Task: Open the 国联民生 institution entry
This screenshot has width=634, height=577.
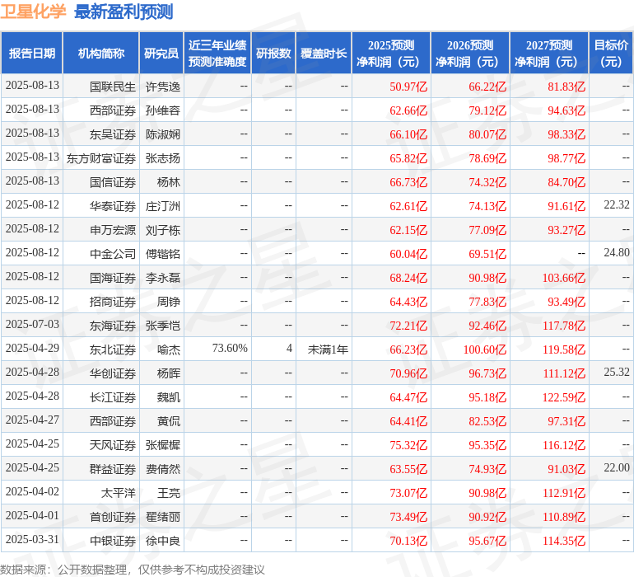Action: tap(113, 86)
